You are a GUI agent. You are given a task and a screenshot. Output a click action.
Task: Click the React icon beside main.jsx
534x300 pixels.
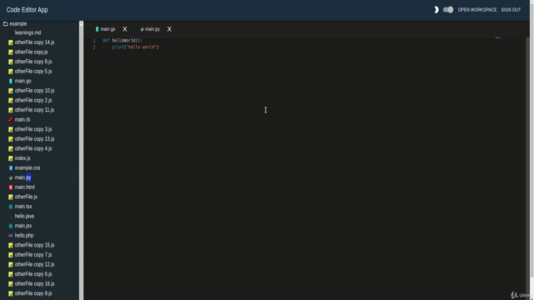point(11,226)
